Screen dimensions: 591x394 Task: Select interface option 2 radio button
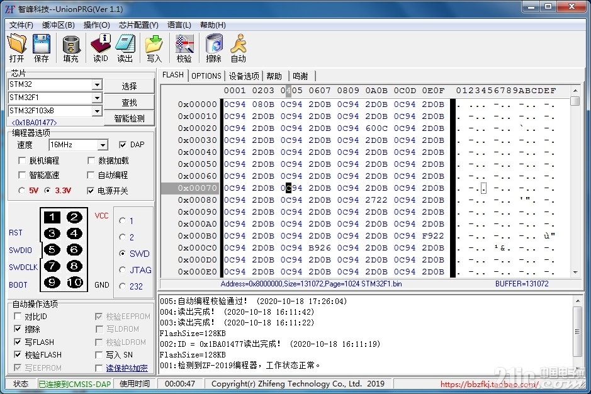[x=122, y=237]
